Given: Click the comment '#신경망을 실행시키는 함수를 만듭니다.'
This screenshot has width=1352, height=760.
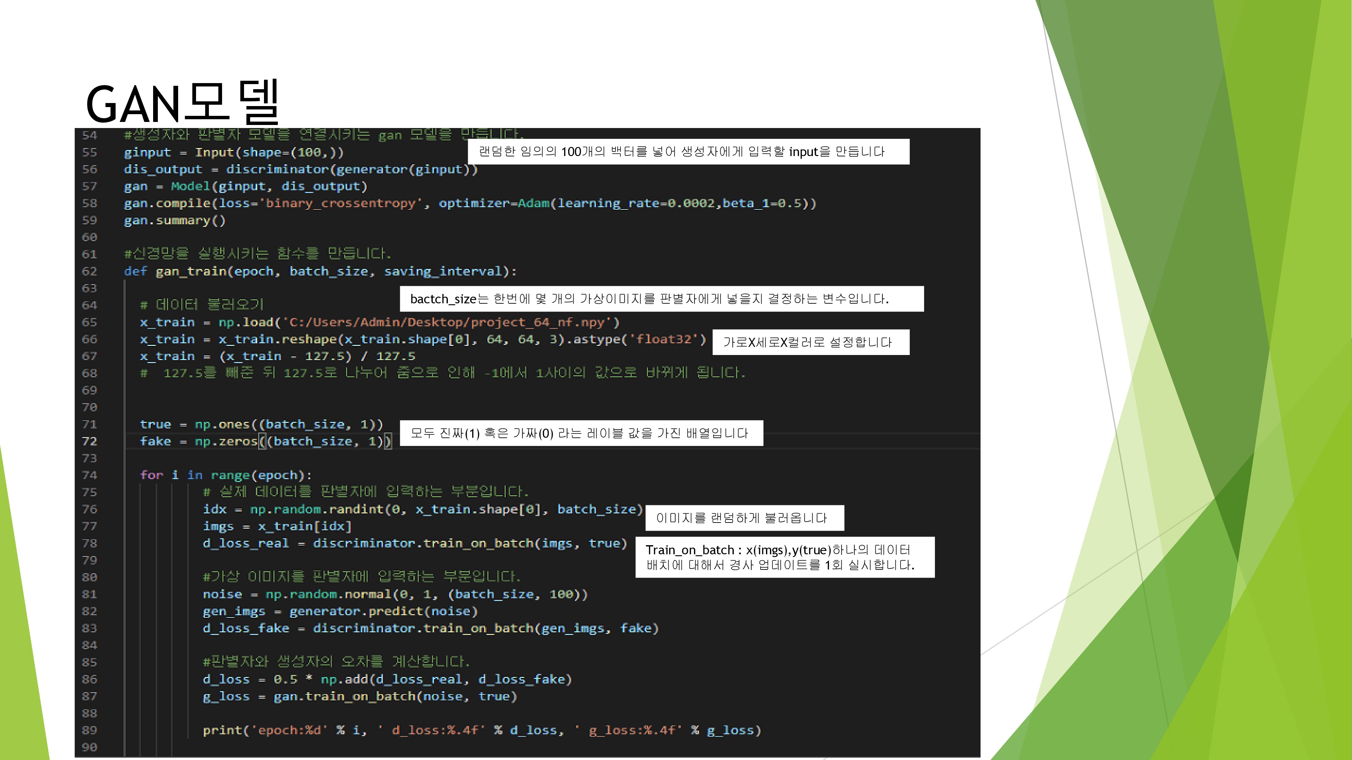Looking at the screenshot, I should click(257, 254).
